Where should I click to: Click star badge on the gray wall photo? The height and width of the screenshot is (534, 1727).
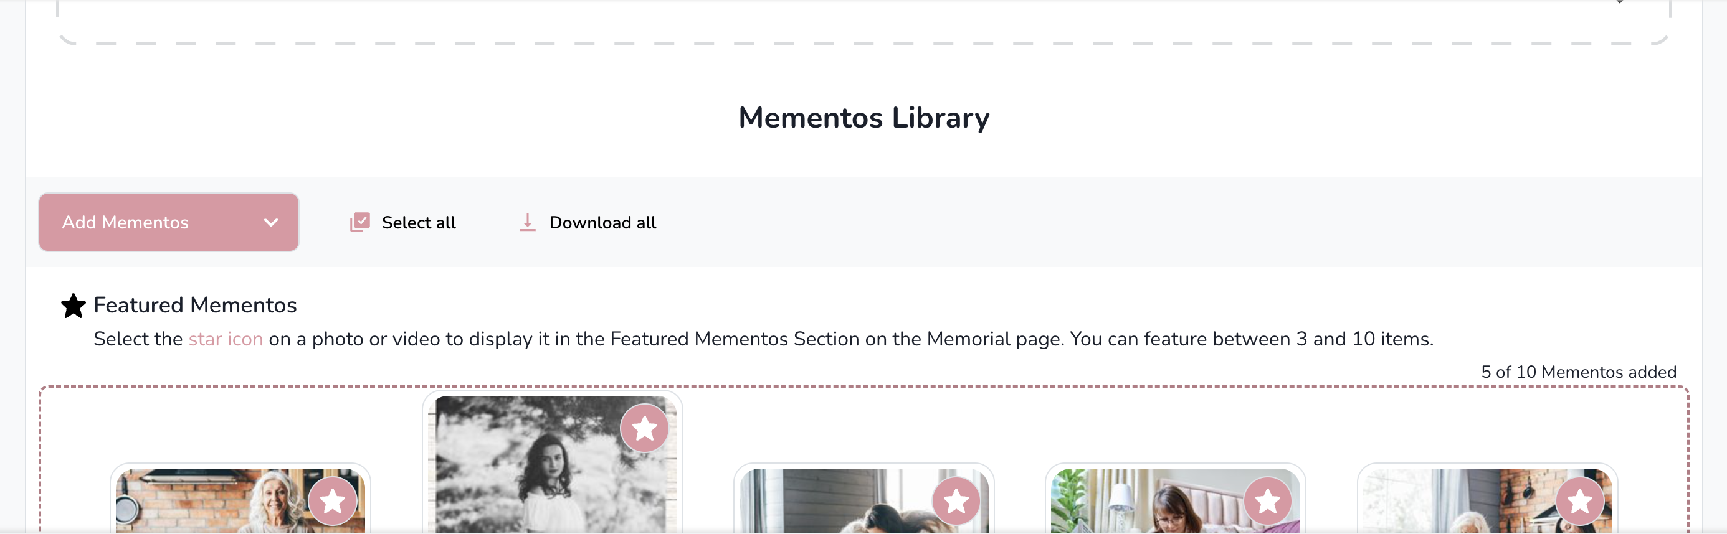point(956,501)
